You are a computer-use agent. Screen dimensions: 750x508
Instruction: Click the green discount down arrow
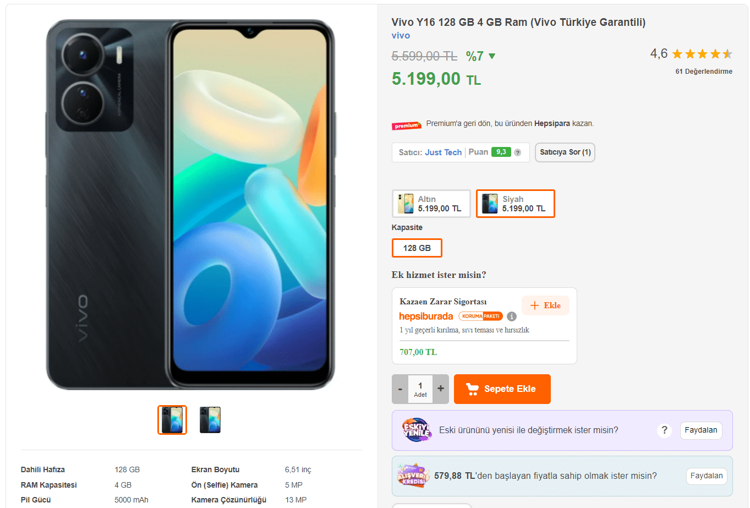pos(492,56)
